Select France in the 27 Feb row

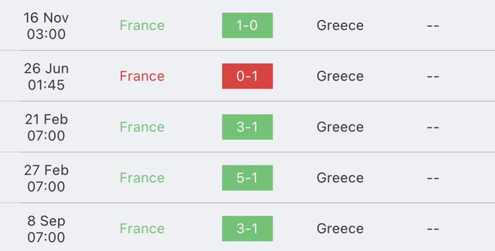pos(142,178)
